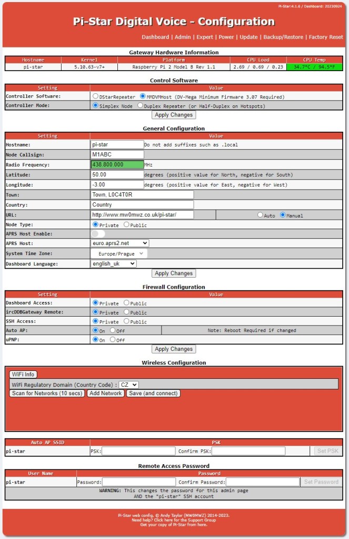
Task: Open the Backup/Restore page
Action: (283, 37)
